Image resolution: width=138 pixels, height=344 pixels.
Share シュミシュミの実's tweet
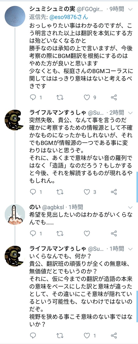click(114, 97)
